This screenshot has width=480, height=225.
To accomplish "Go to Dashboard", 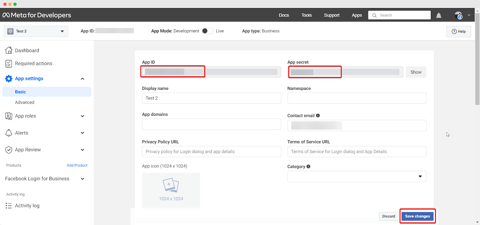I will 27,50.
